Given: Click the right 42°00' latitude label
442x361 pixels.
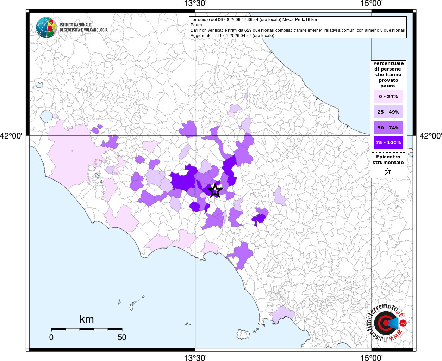Looking at the screenshot, I should [431, 136].
